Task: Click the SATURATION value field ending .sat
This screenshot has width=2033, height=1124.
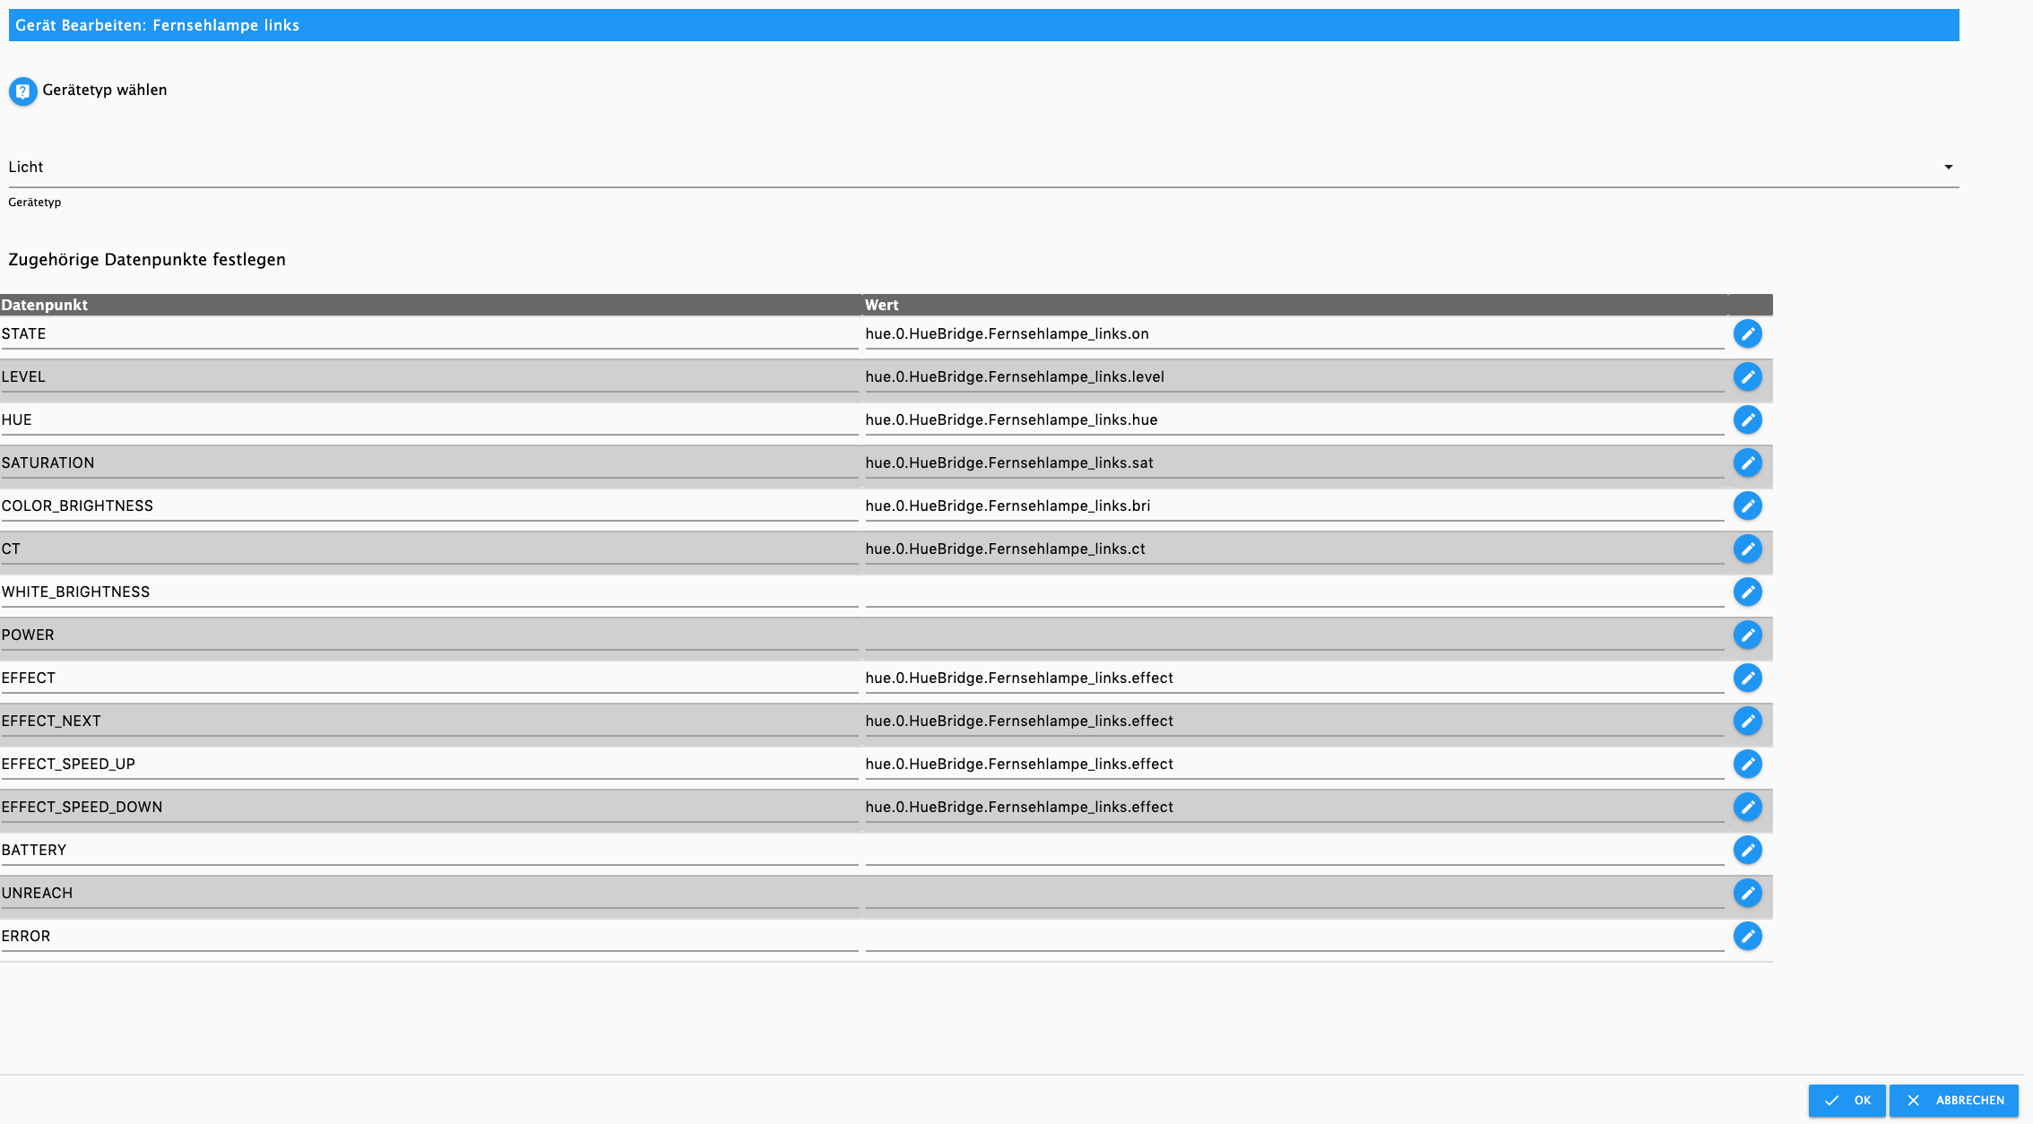Action: click(x=1294, y=463)
